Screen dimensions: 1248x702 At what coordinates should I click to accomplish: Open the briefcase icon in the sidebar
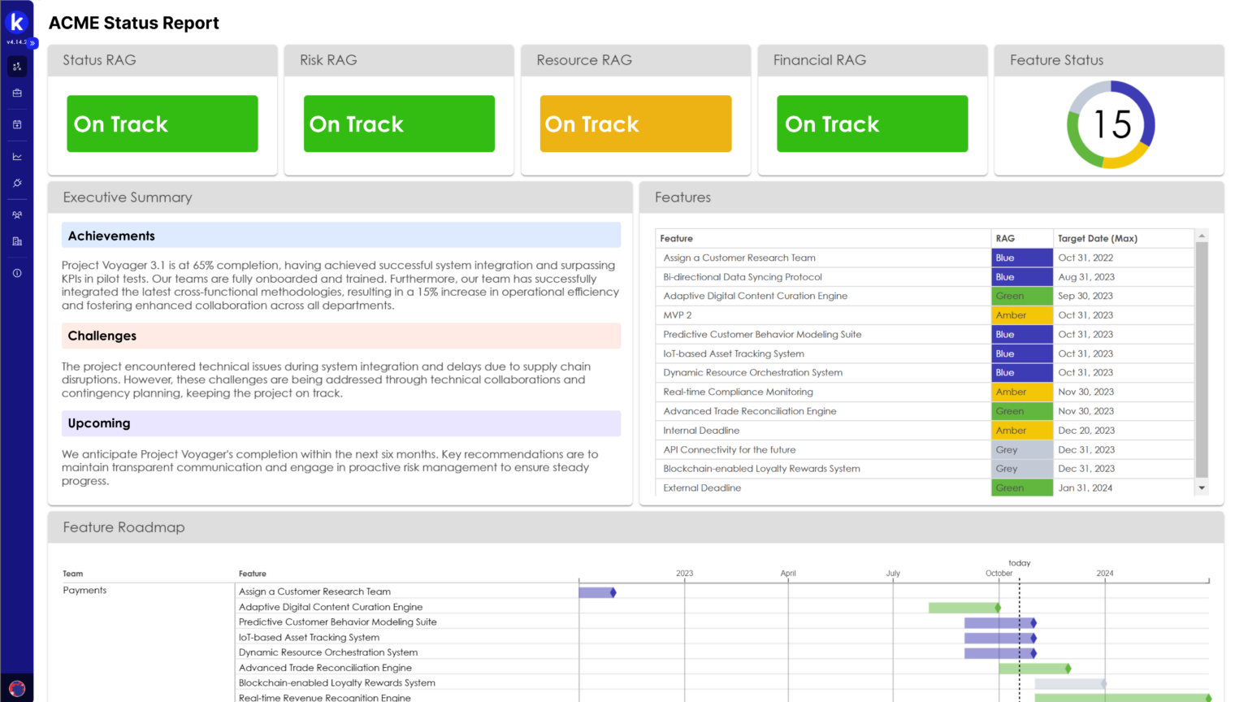coord(17,93)
